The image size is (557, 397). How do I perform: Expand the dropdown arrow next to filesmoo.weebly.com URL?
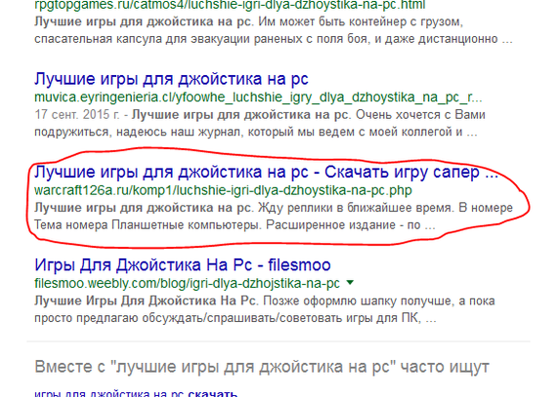(350, 283)
